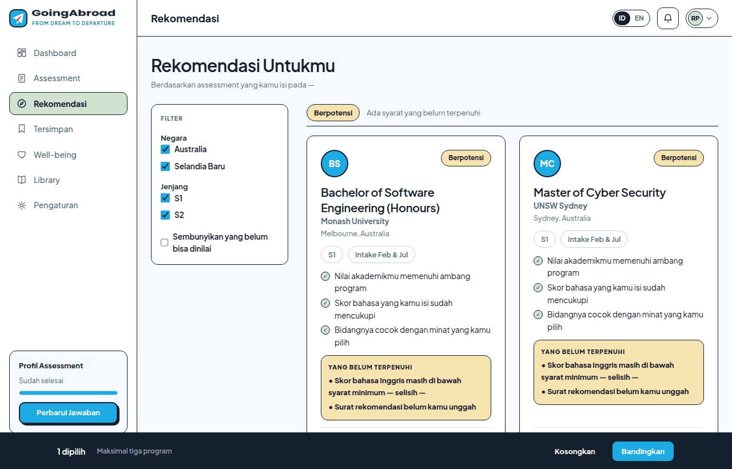This screenshot has width=732, height=469.
Task: Select the Berpotensi section tab
Action: [x=333, y=113]
